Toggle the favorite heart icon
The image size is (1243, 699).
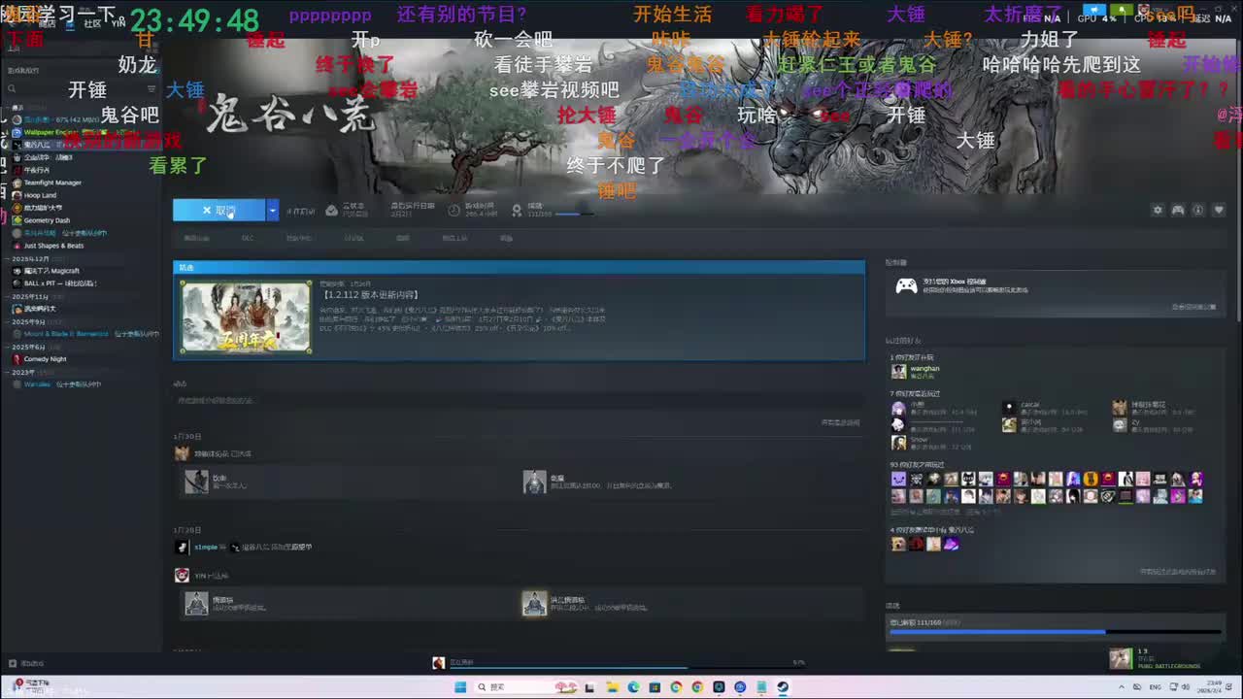click(x=1219, y=210)
